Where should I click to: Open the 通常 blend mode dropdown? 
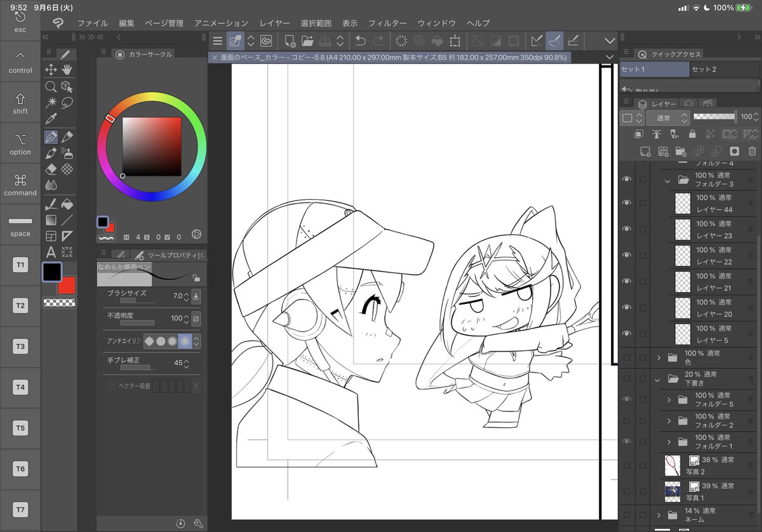[668, 118]
